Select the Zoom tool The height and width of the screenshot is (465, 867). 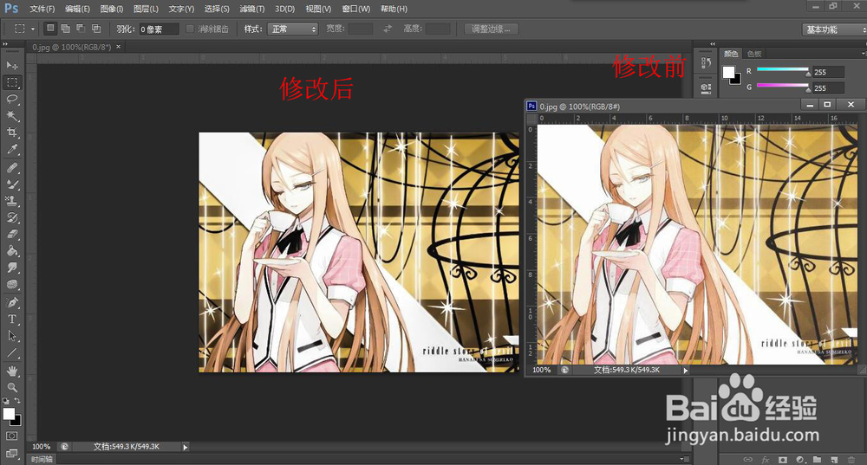(12, 387)
